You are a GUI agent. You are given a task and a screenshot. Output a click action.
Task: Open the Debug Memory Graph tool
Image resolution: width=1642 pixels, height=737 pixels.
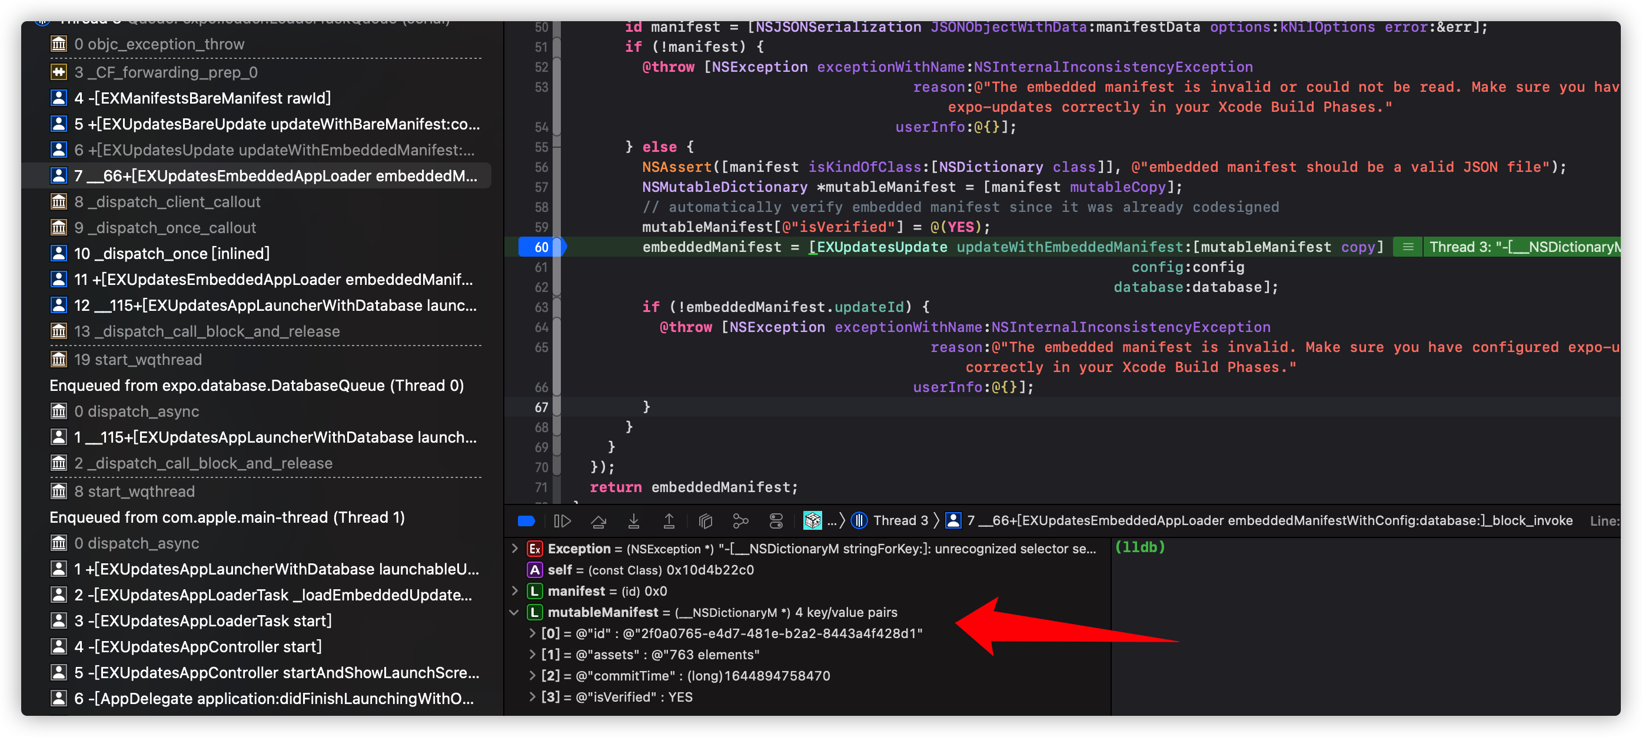[x=742, y=520]
